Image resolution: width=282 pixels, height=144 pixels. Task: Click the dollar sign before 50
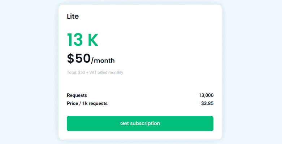(x=71, y=58)
